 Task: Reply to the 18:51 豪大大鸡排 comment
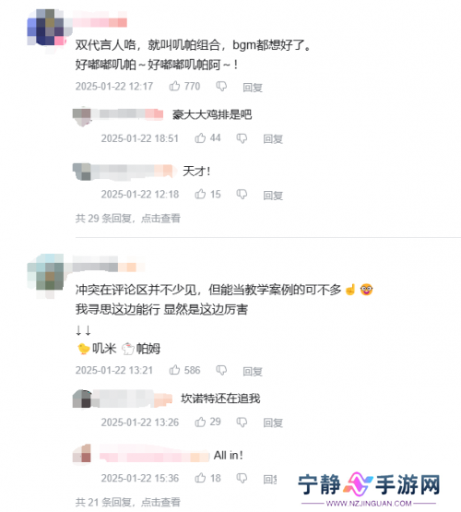[273, 138]
